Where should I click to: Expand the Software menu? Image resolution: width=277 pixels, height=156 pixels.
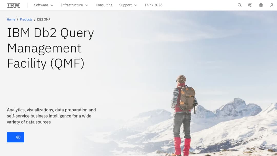[44, 5]
